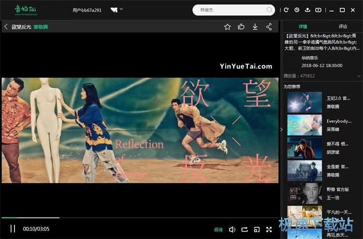The width and height of the screenshot is (363, 239).
Task: Click artist 吴青峰 under Everybody
Action: [x=333, y=129]
